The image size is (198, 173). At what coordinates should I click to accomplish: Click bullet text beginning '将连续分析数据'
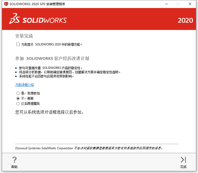point(70,72)
